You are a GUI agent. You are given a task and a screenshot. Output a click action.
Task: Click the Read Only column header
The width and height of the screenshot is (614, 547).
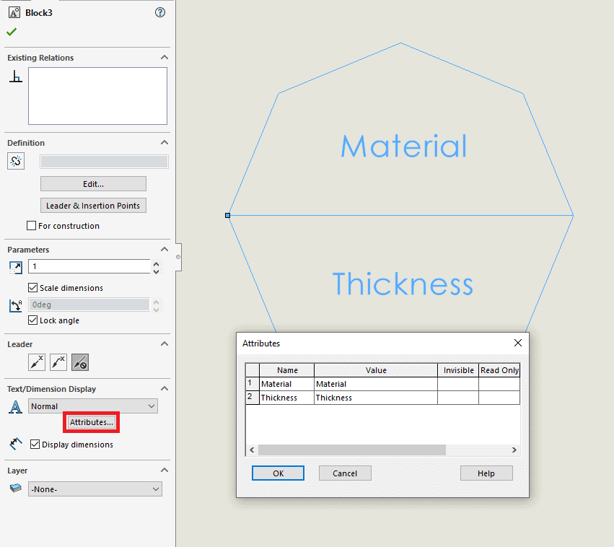499,370
